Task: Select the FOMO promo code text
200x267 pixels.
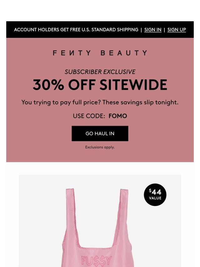Action: click(118, 116)
